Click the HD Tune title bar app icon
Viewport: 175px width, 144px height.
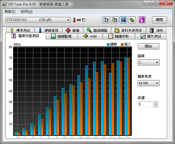point(5,4)
